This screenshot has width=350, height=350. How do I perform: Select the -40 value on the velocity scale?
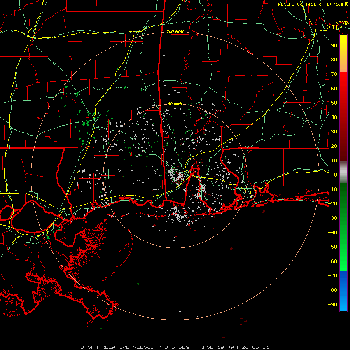tap(332, 233)
